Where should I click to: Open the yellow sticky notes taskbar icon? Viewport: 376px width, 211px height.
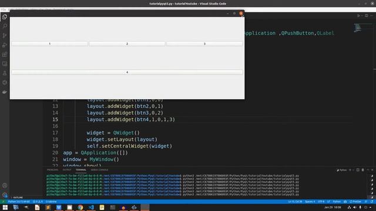[102, 207]
